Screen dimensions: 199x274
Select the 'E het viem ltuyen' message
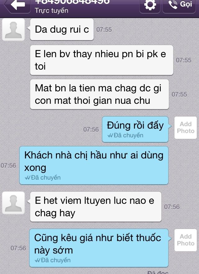tap(96, 207)
